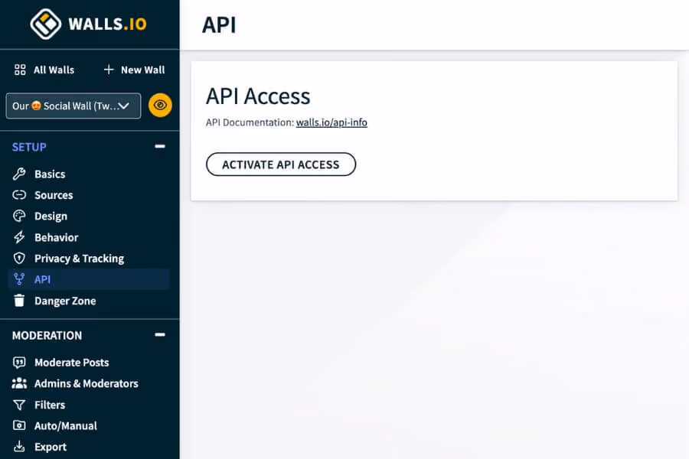Create a New Wall via sidebar label

143,70
